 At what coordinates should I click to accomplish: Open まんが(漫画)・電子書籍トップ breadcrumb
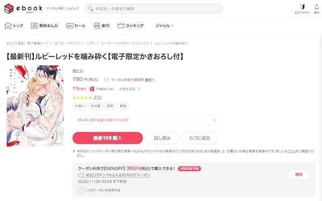27,43
